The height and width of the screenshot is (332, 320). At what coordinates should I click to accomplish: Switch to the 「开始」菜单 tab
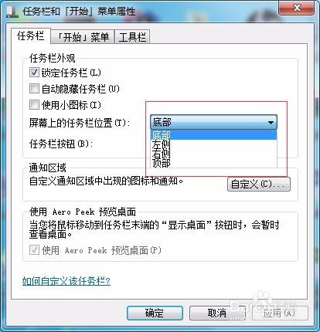click(83, 37)
